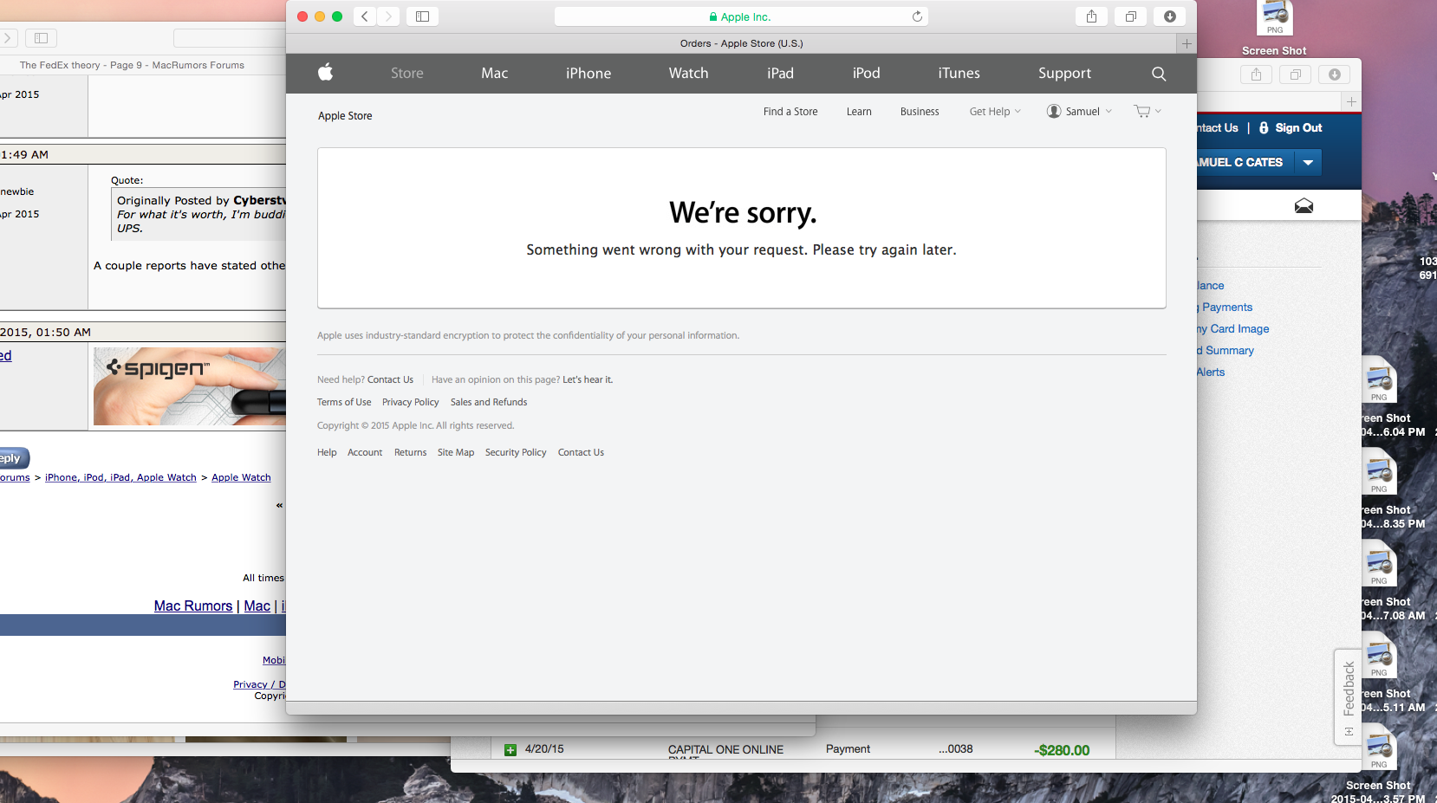Screen dimensions: 1437x803
Task: Click the downloads icon in the bank window toolbar
Action: click(1335, 74)
